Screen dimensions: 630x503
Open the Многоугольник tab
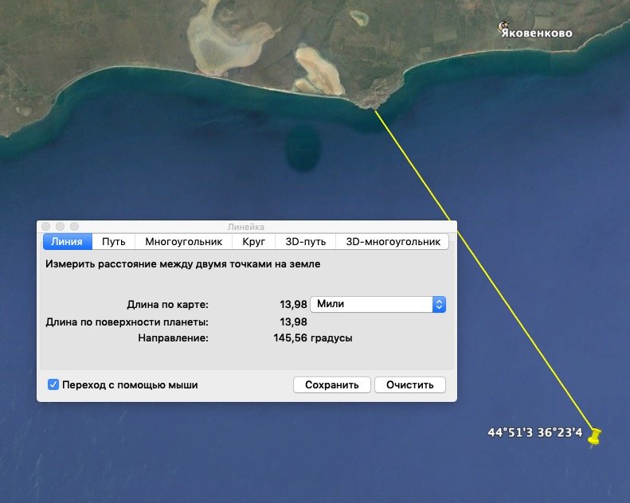point(183,241)
